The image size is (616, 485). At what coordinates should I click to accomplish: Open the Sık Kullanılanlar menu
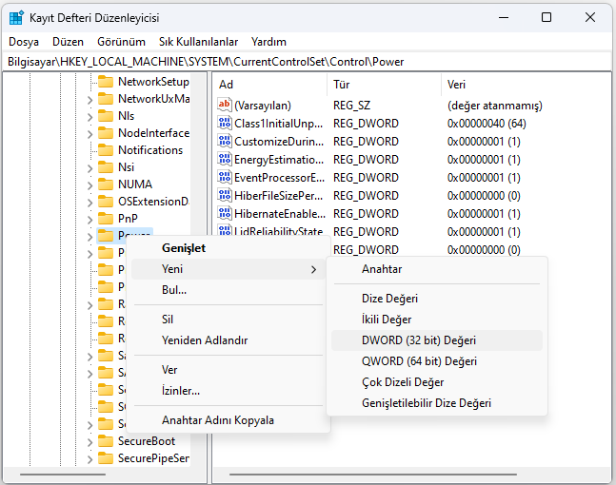tap(198, 42)
